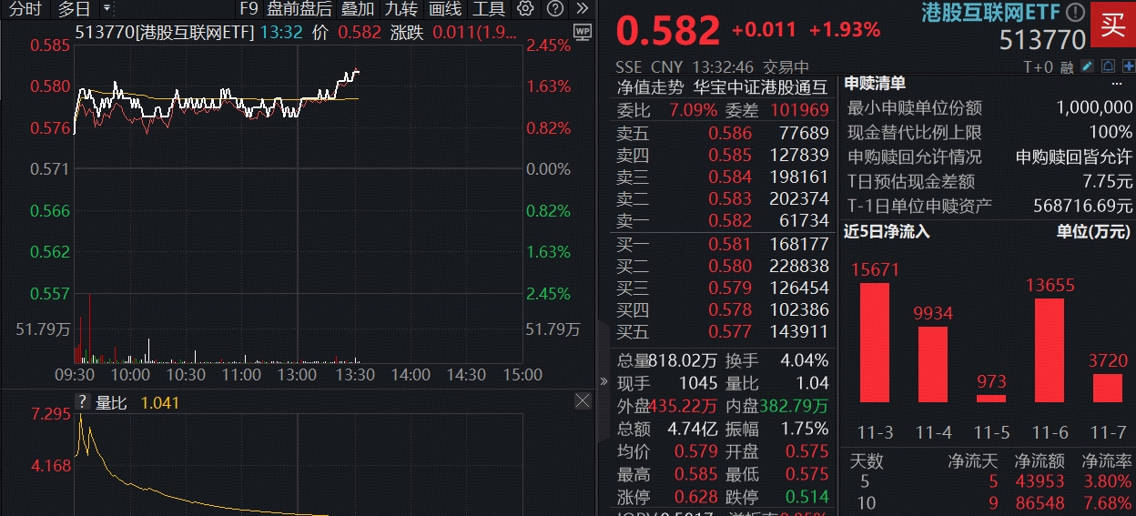Screen dimensions: 1136x516
Task: Open the dropdown arrow next to 多日
Action: (106, 9)
